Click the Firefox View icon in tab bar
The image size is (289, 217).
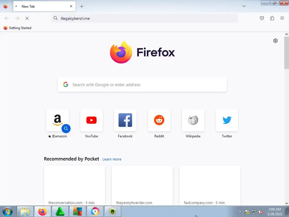6,6
